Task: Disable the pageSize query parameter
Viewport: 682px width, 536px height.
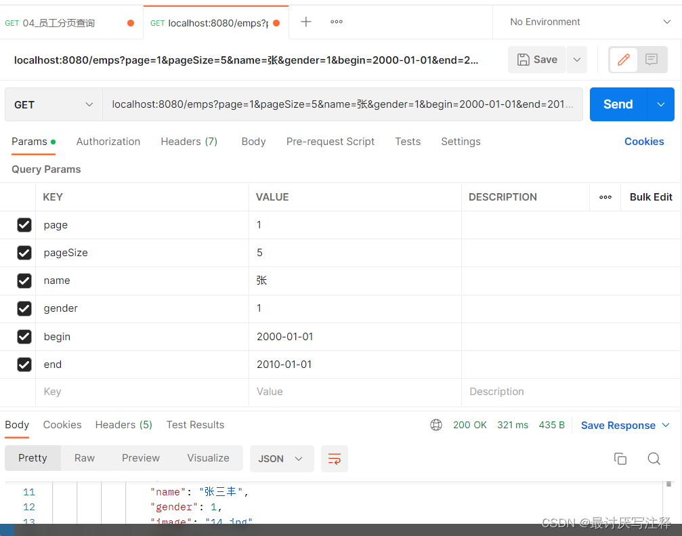Action: click(x=24, y=253)
